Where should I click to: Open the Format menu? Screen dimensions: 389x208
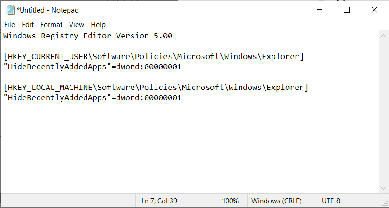51,24
